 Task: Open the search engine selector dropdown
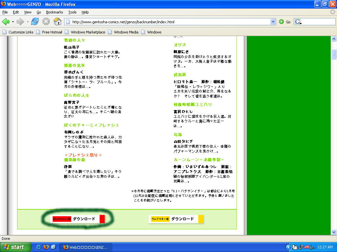coord(298,22)
